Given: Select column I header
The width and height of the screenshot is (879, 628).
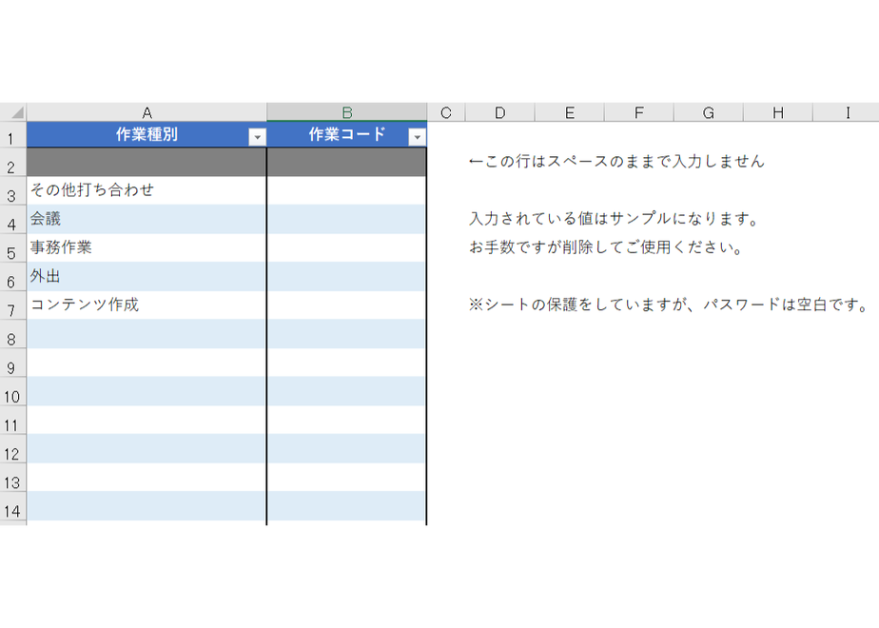Looking at the screenshot, I should pyautogui.click(x=847, y=112).
